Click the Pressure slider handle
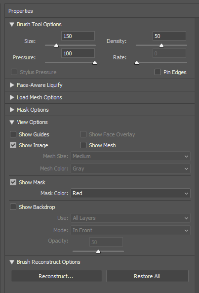Viewport: 199px width, 293px height. (95, 63)
